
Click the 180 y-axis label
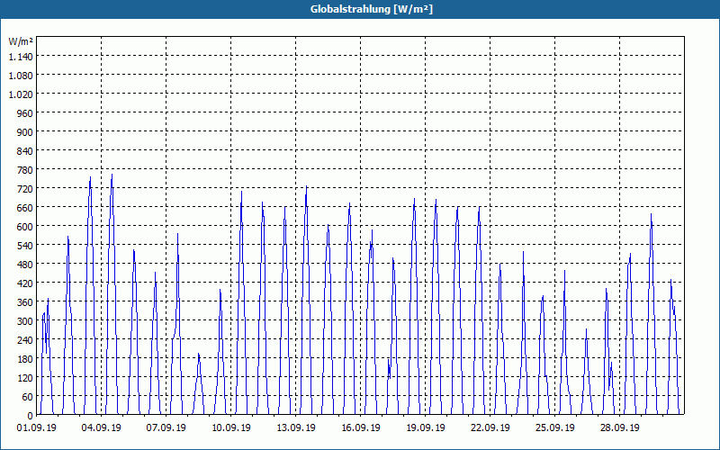[x=26, y=359]
